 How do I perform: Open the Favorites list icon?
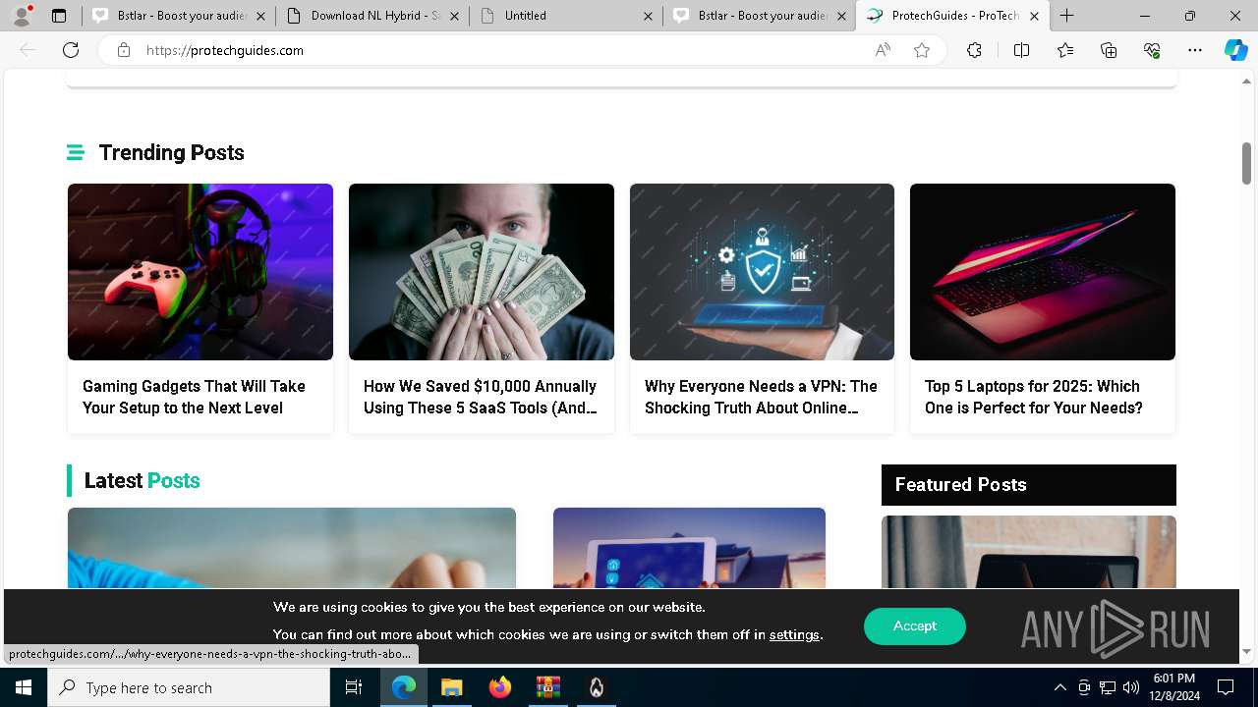[1065, 50]
